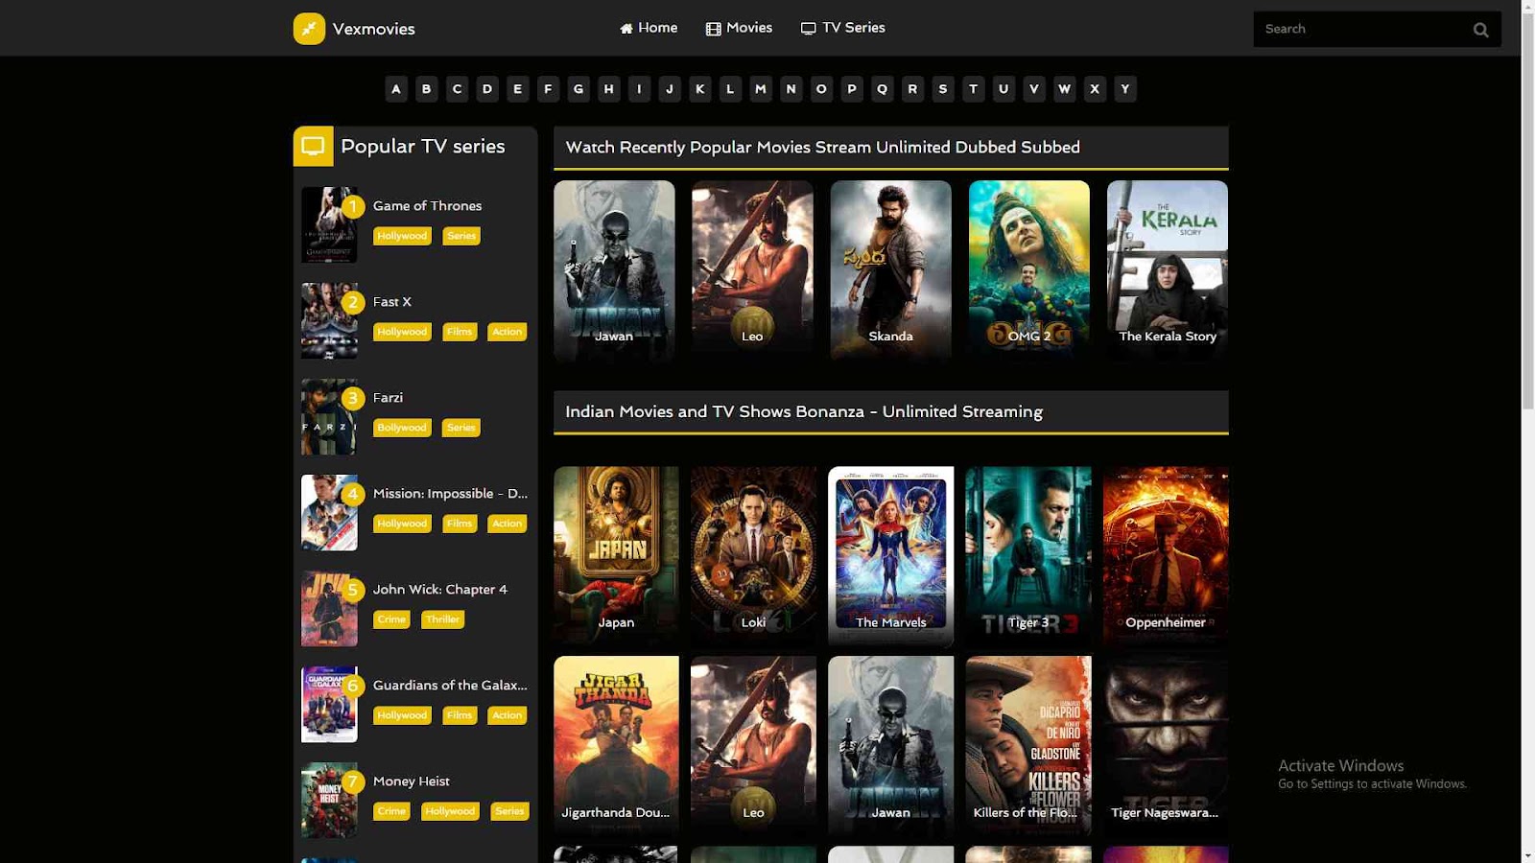Click the Vexmovies logo icon
This screenshot has width=1535, height=863.
pyautogui.click(x=309, y=29)
